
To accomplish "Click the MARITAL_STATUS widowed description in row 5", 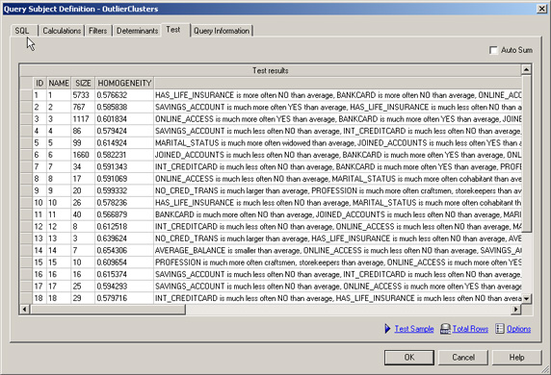I will [338, 142].
